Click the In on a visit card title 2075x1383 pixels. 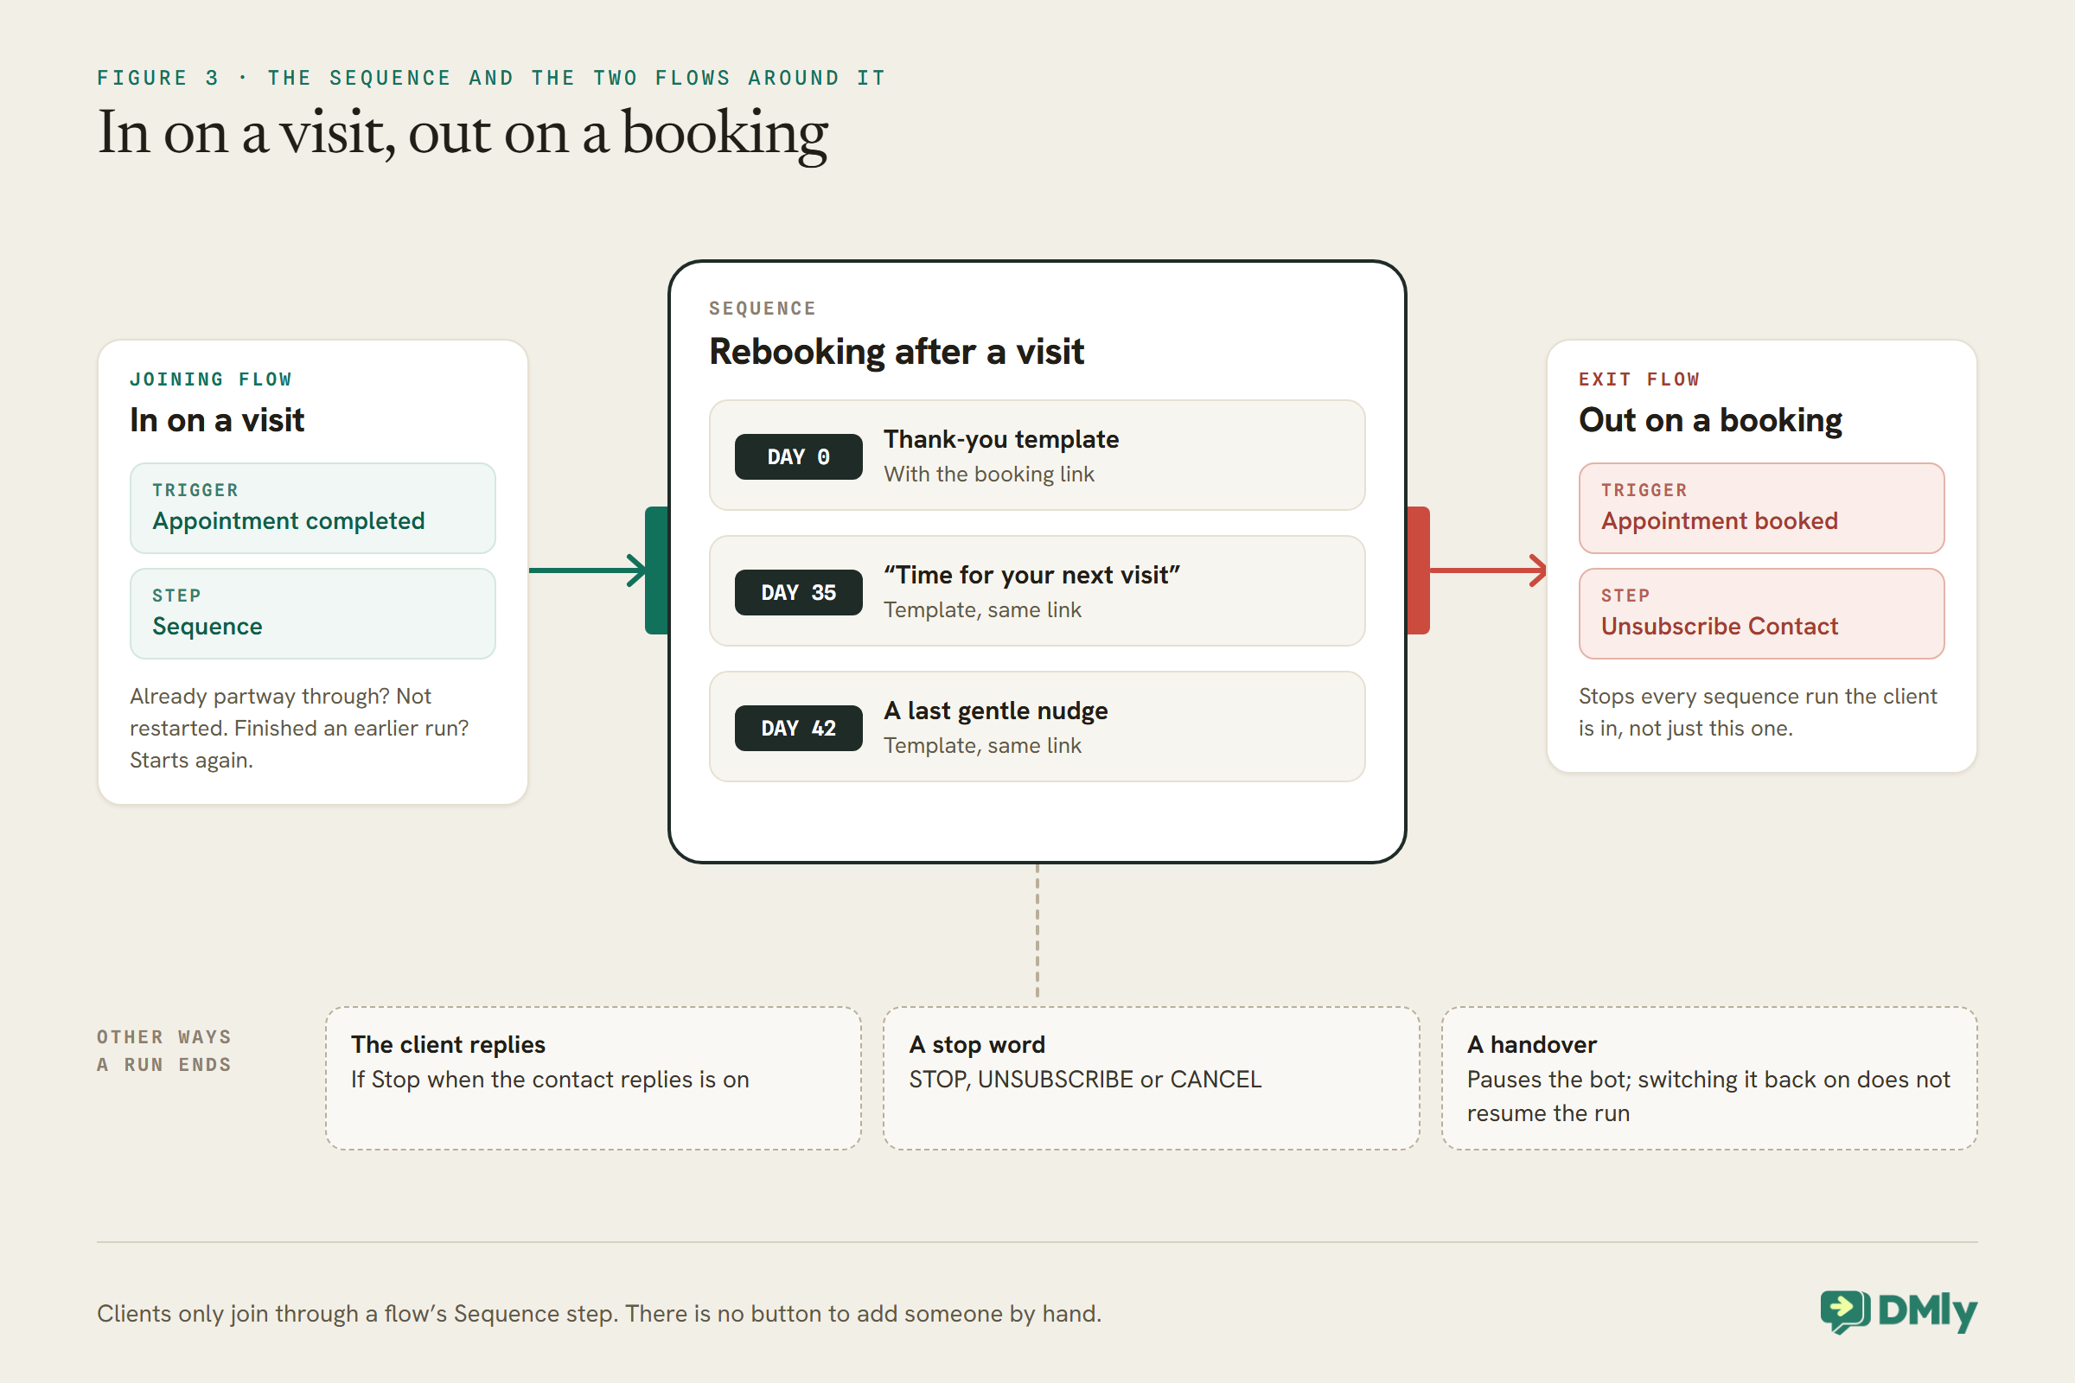tap(217, 420)
